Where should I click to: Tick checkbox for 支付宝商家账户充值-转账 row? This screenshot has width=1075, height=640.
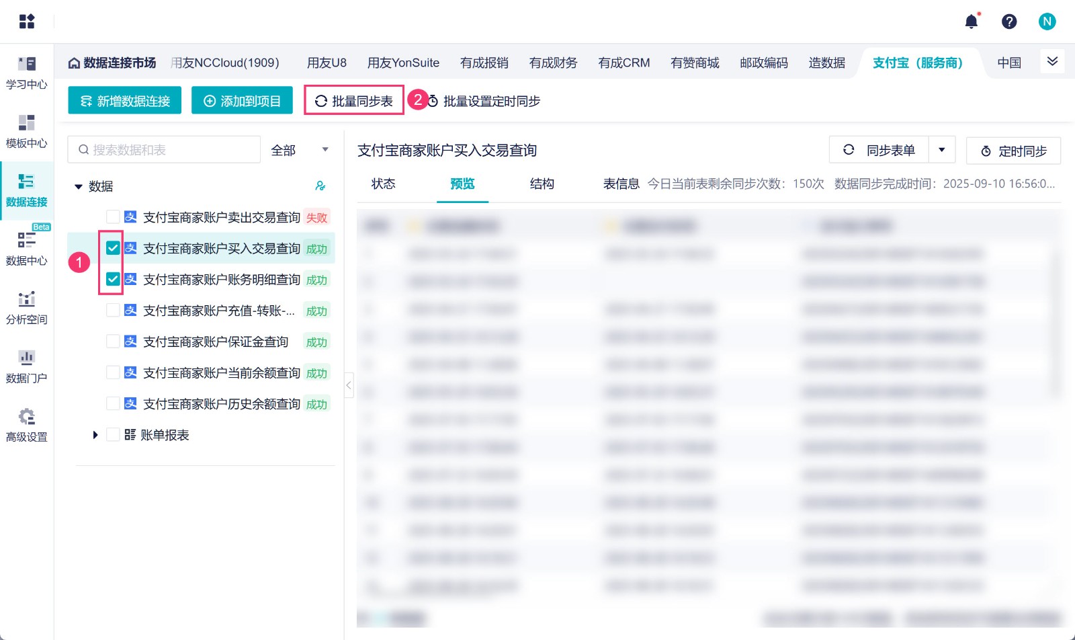click(x=113, y=311)
